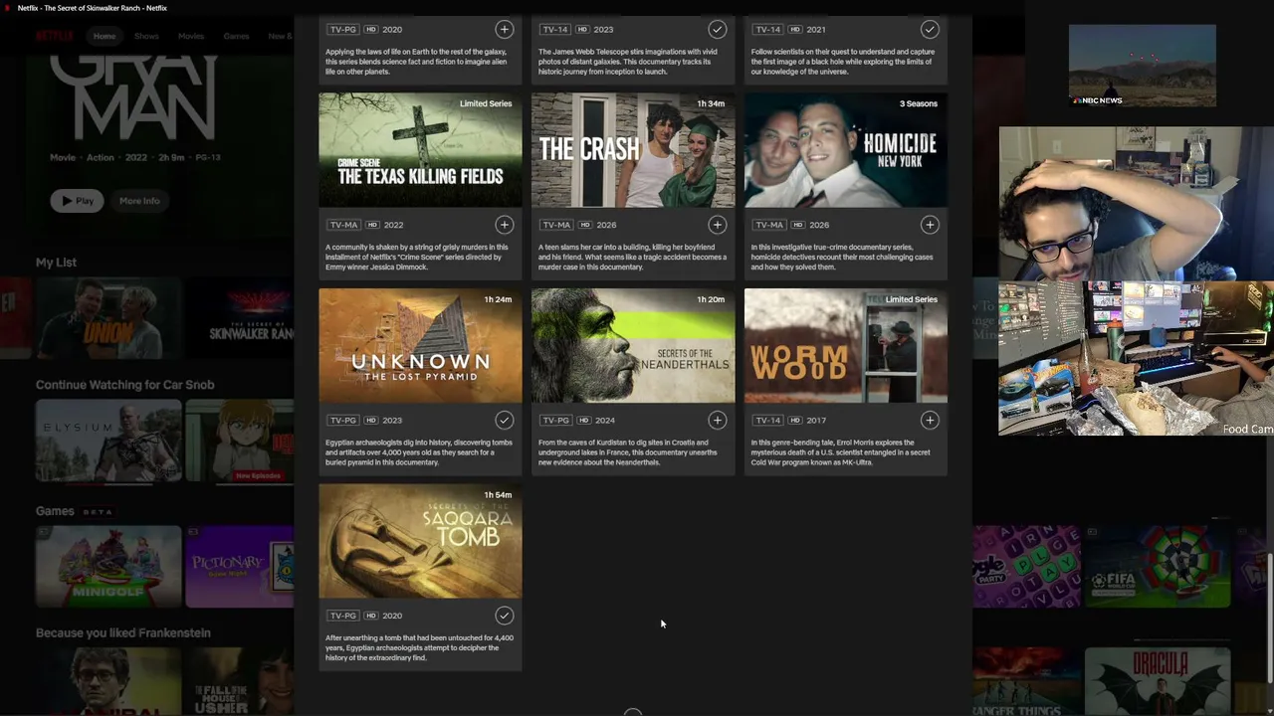Click the Games BETA row heading
Image resolution: width=1274 pixels, height=716 pixels.
coord(74,511)
